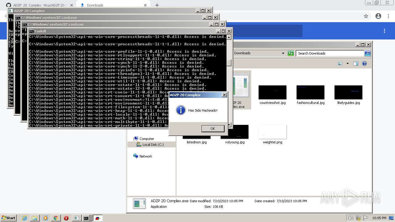Open the view options dropdown arrow
Screen dimensions: 395x222
347,64
